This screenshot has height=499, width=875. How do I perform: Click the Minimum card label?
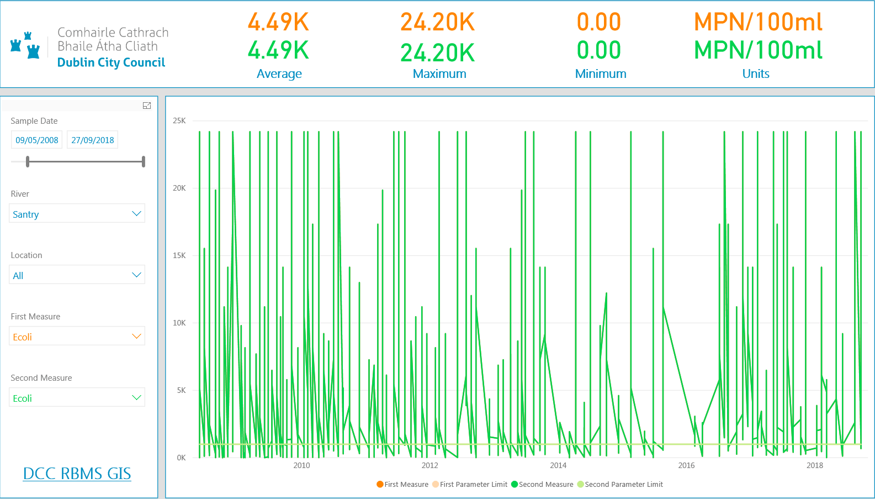coord(601,73)
